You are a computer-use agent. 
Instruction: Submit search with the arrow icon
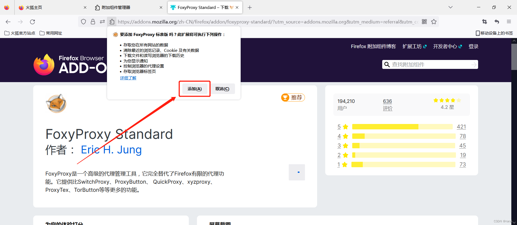tap(474, 65)
